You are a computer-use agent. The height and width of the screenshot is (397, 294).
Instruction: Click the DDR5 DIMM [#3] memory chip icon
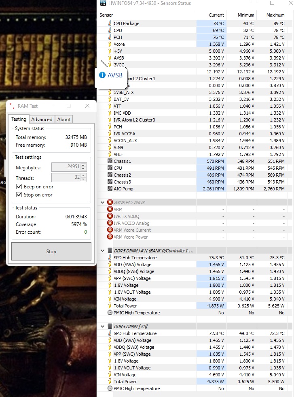pyautogui.click(x=110, y=326)
